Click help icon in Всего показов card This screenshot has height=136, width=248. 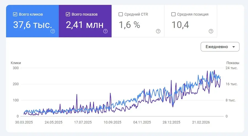tap(105, 31)
